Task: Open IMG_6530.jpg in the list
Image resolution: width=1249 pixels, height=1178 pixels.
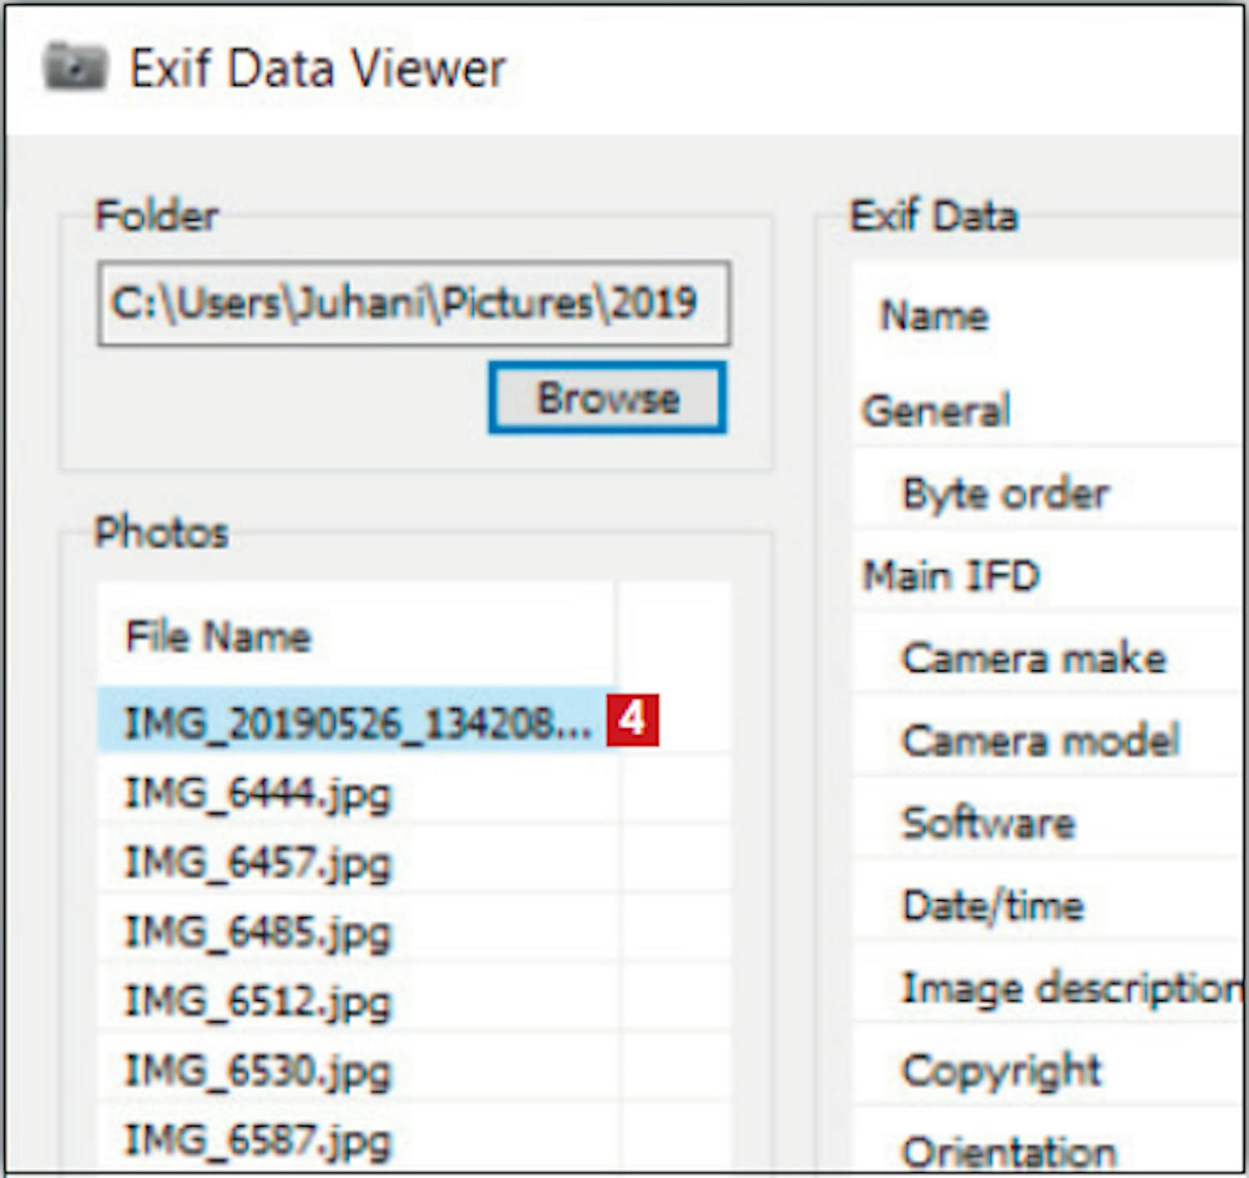Action: click(257, 1071)
